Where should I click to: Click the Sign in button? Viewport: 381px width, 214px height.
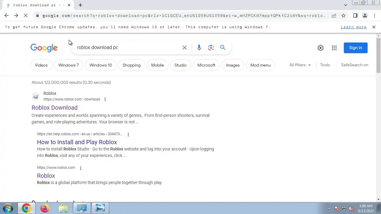(356, 48)
